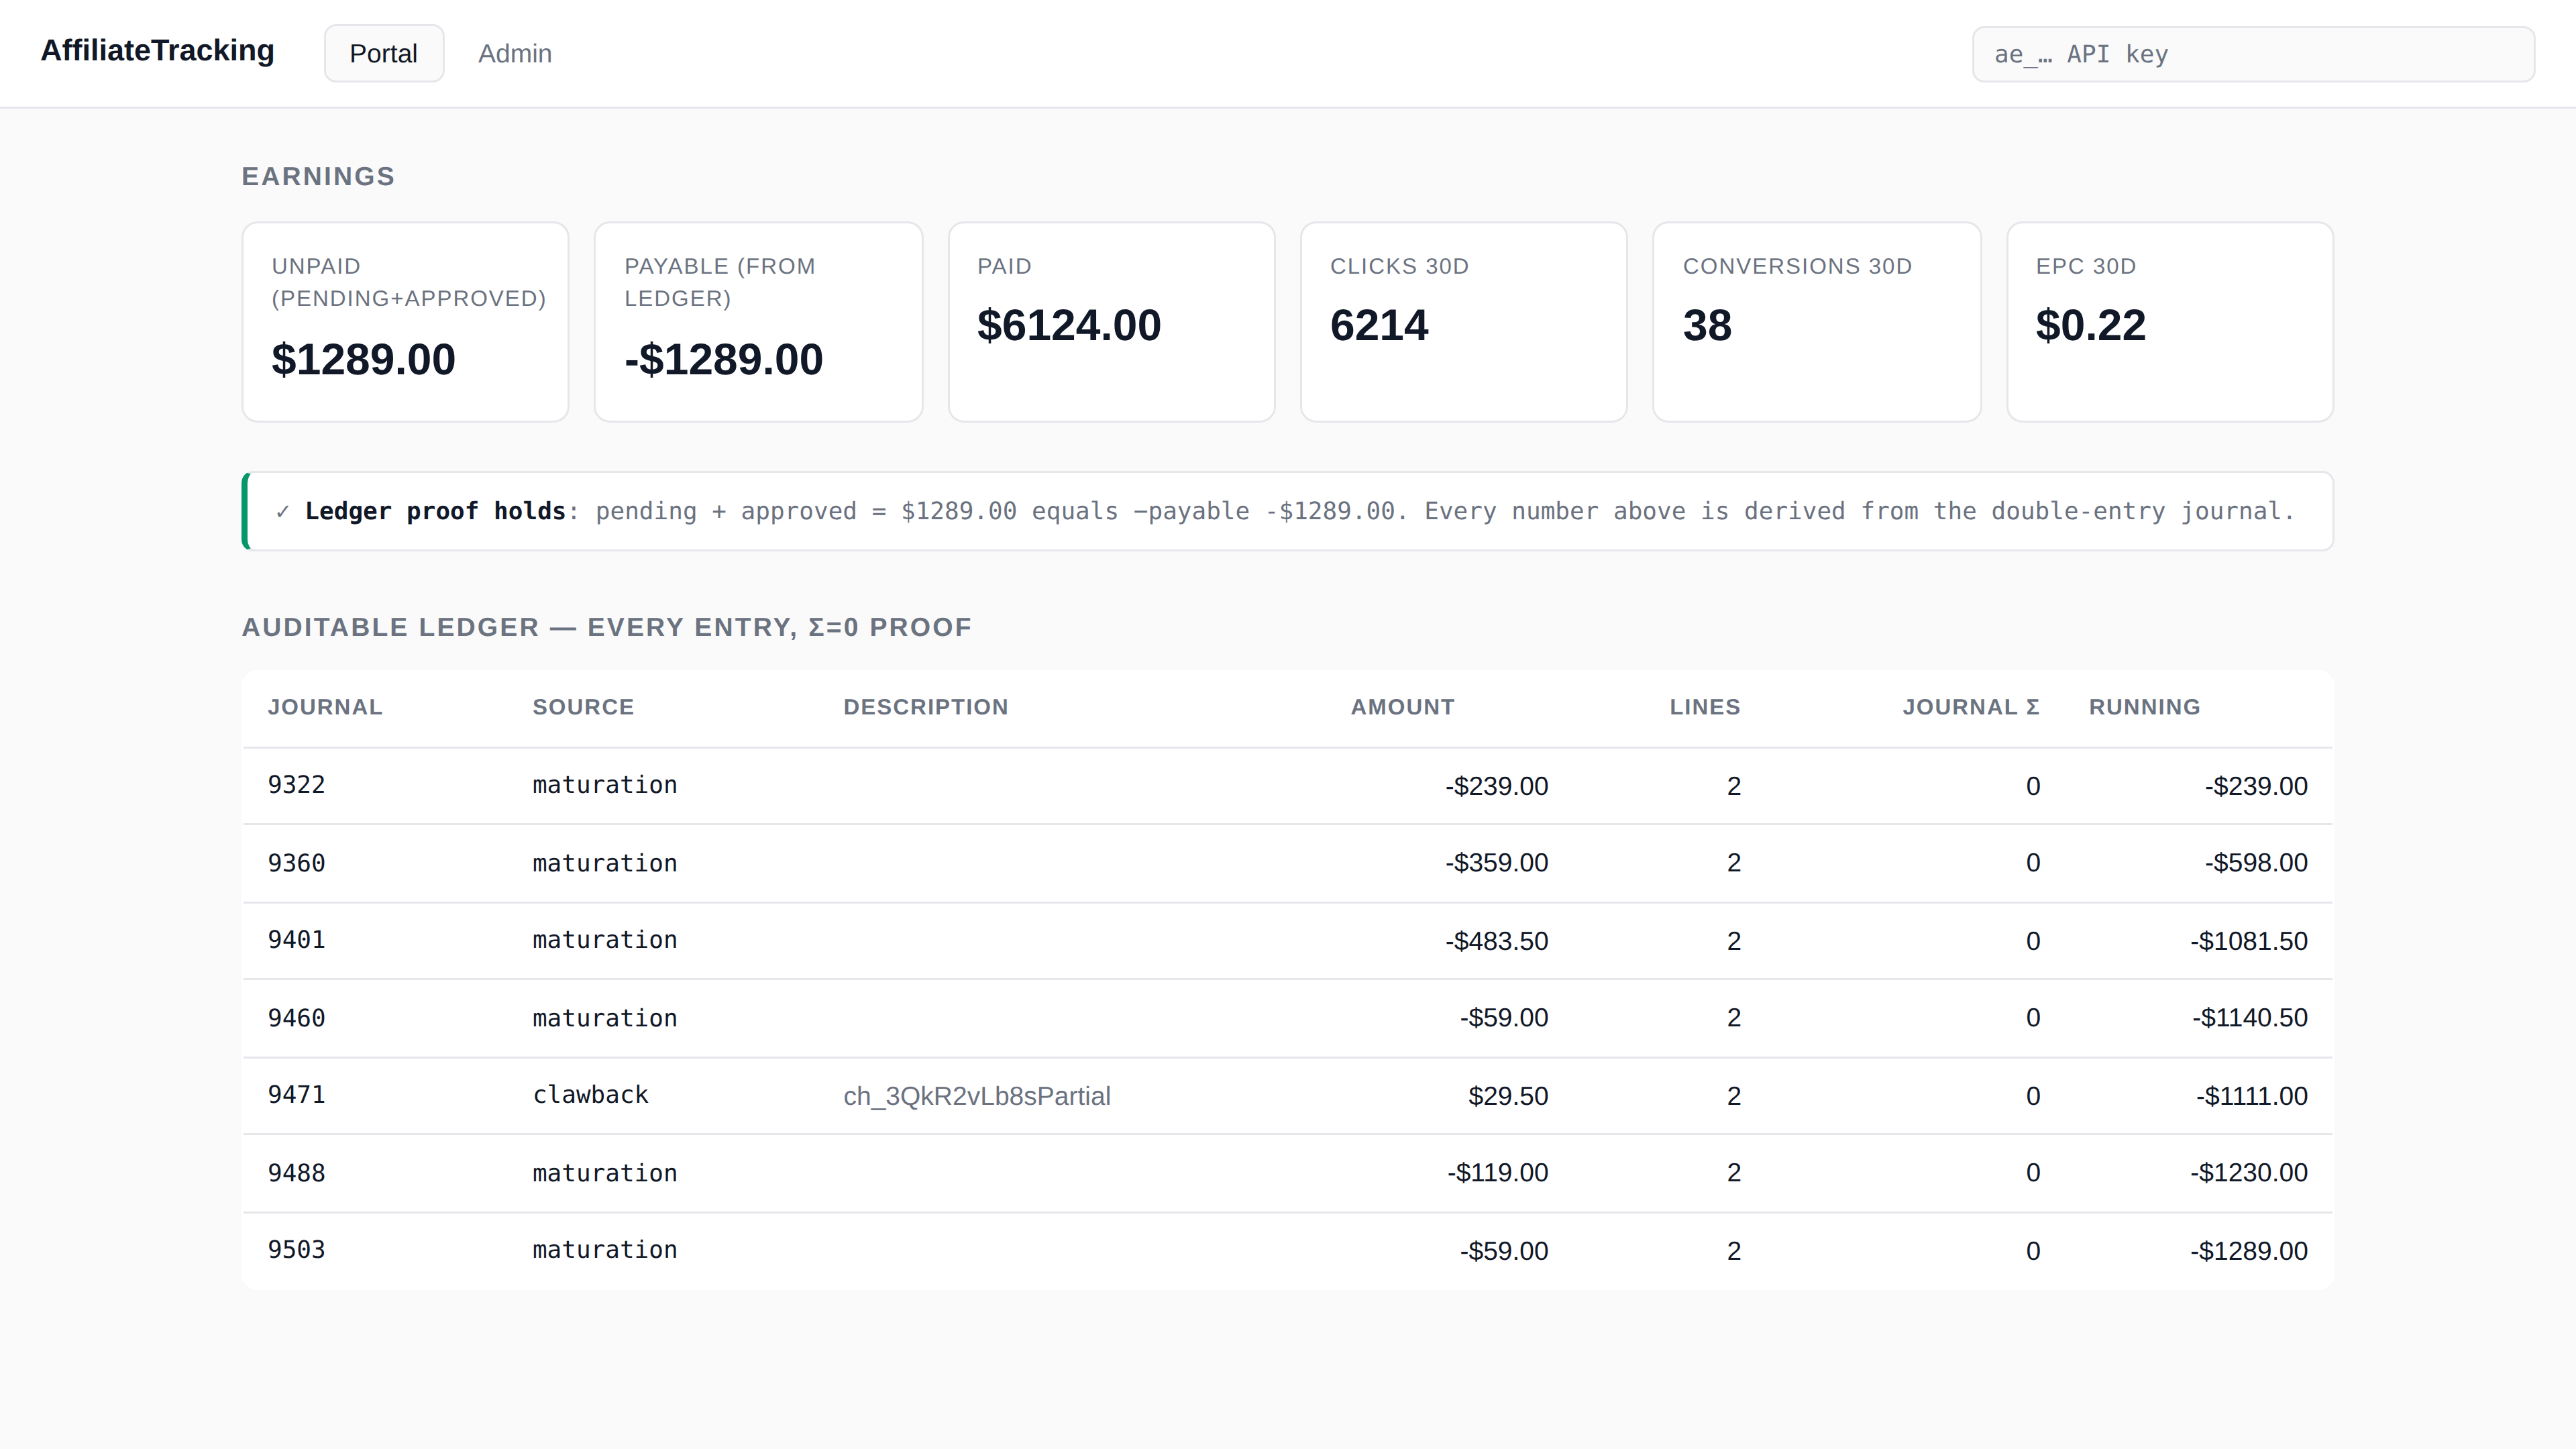Click running balance -$1140.50
The image size is (2576, 1449).
click(x=2250, y=1018)
